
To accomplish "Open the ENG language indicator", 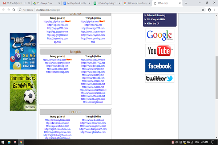I will pos(197,142).
